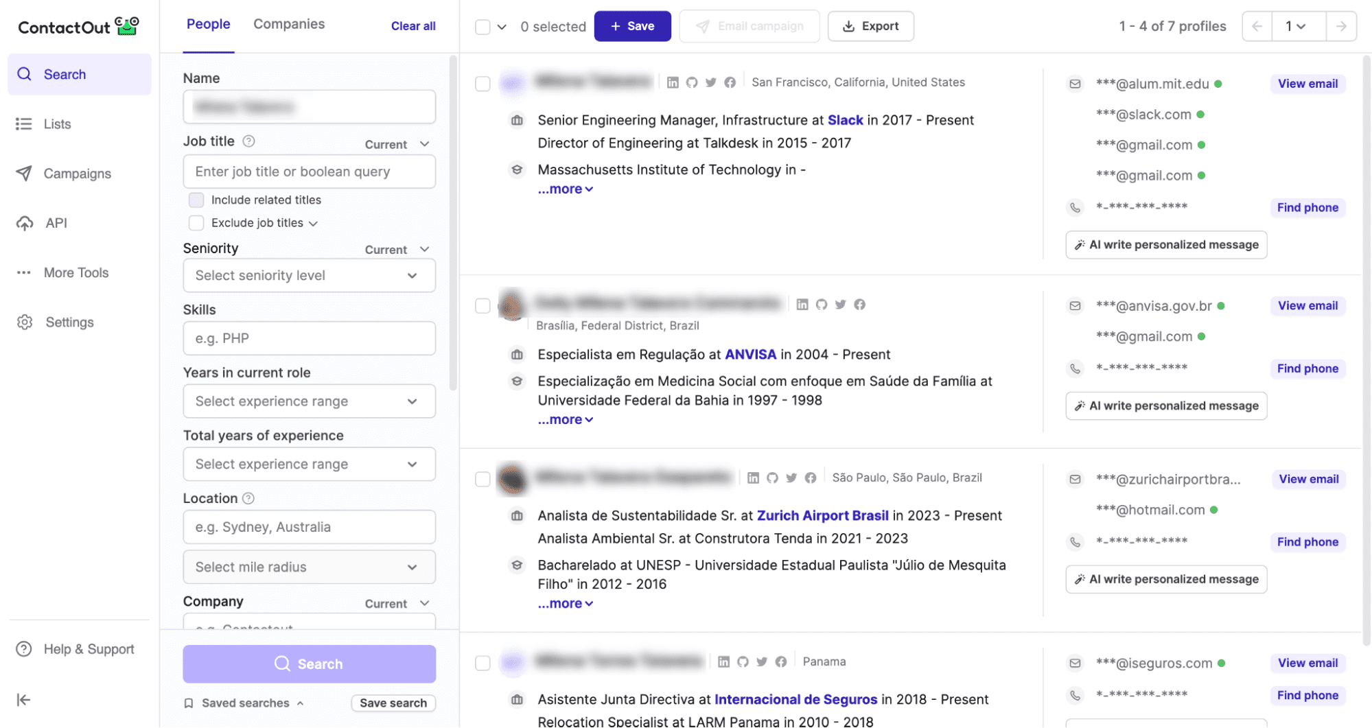
Task: Tick the Exclude job titles checkbox
Action: pyautogui.click(x=196, y=223)
